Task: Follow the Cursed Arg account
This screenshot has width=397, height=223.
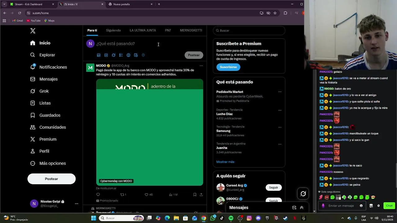Action: (x=274, y=187)
